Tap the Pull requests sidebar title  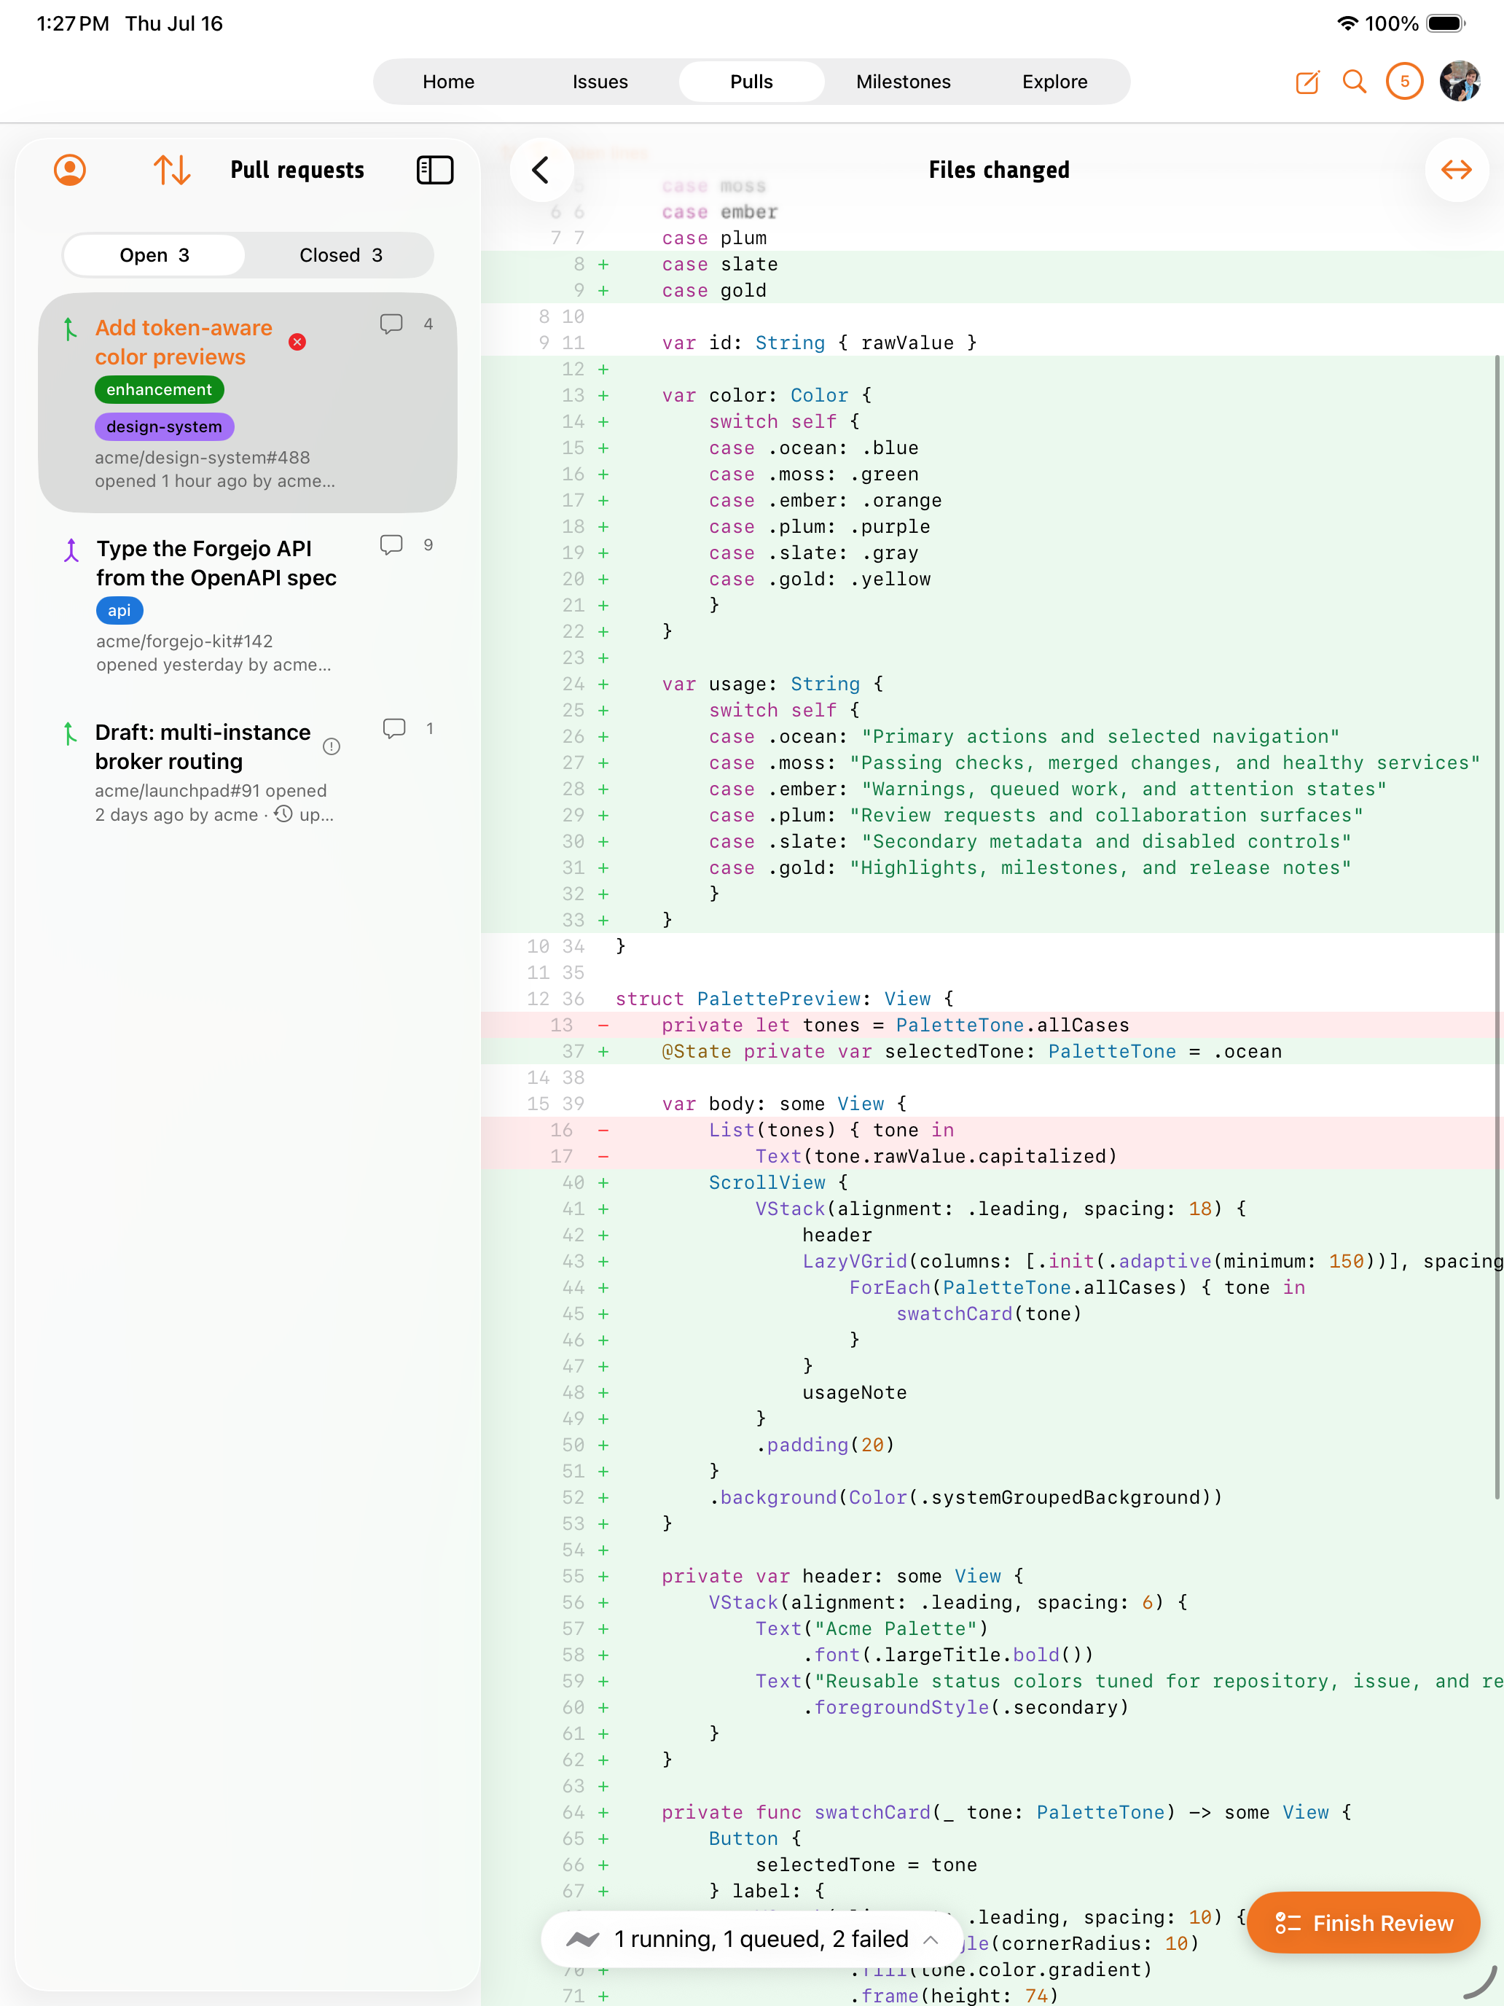tap(297, 170)
